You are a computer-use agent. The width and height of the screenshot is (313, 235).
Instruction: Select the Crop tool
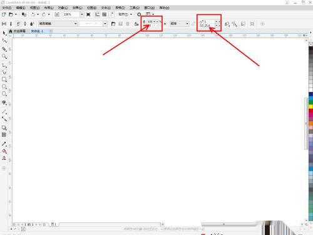[4, 49]
